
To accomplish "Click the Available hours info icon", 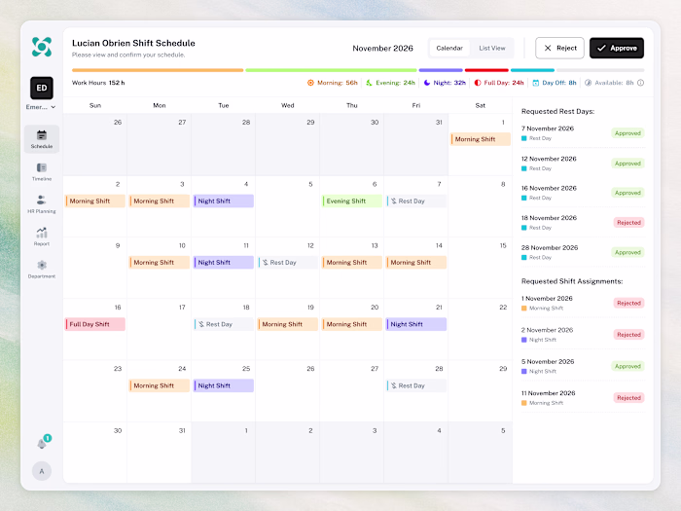I will click(x=640, y=83).
